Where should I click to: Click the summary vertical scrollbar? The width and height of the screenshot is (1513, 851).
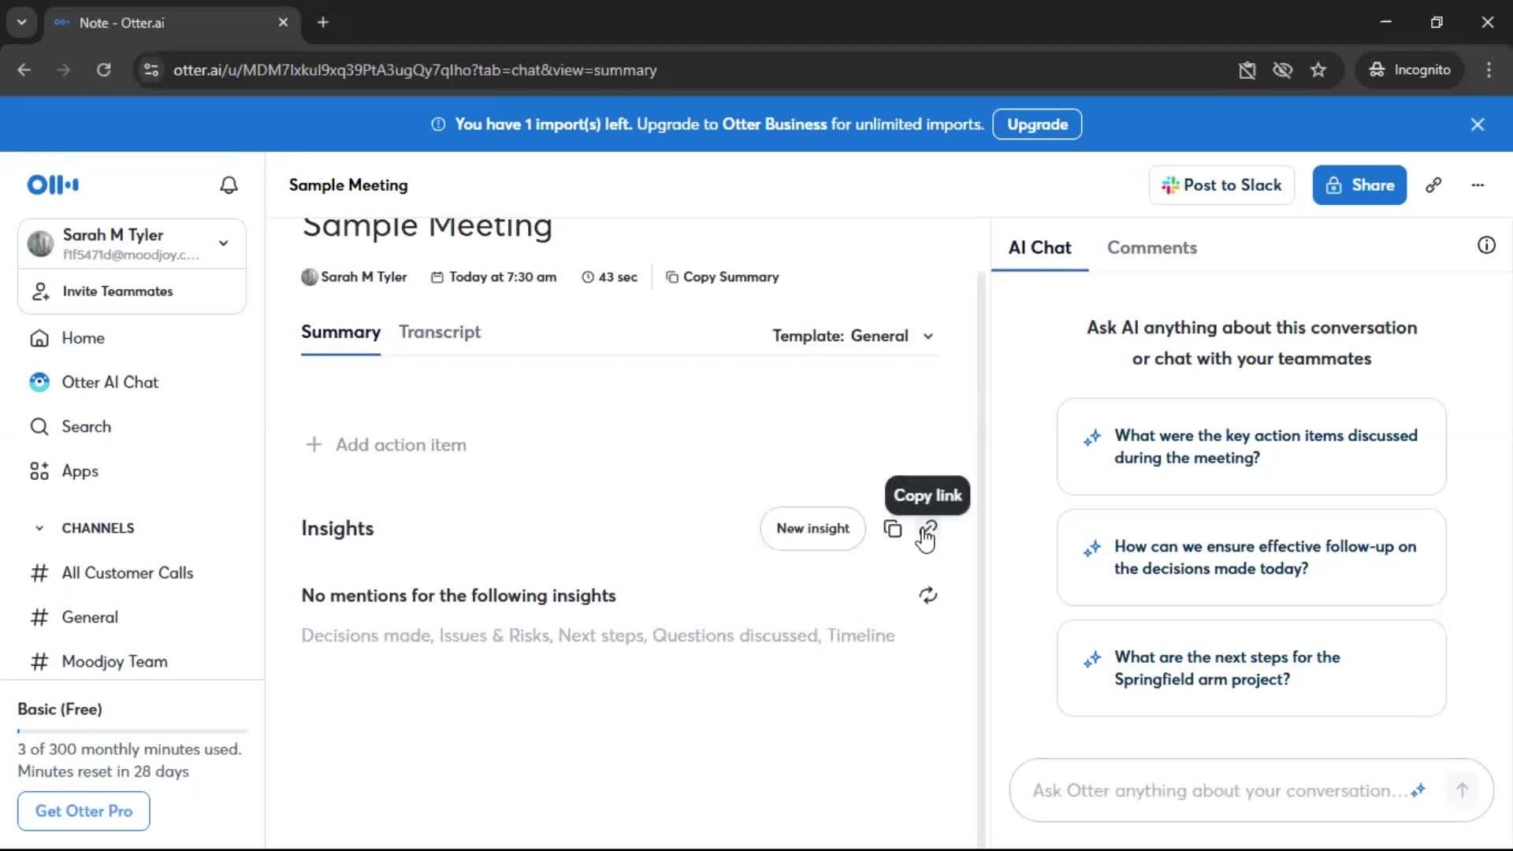(981, 559)
